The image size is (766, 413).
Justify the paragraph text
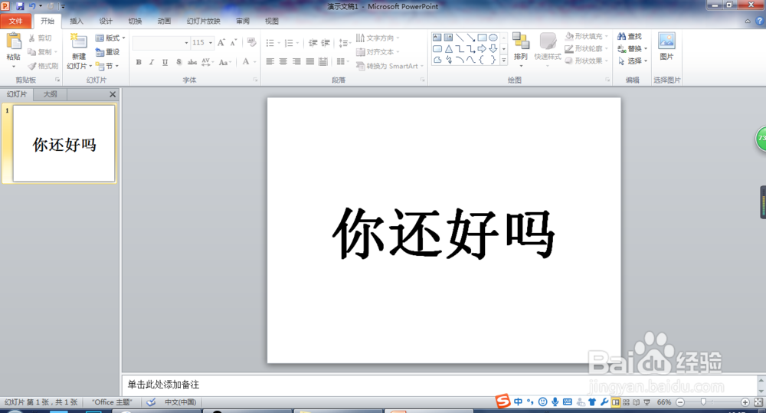309,61
